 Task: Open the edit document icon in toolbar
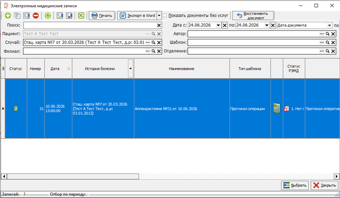coord(27,16)
